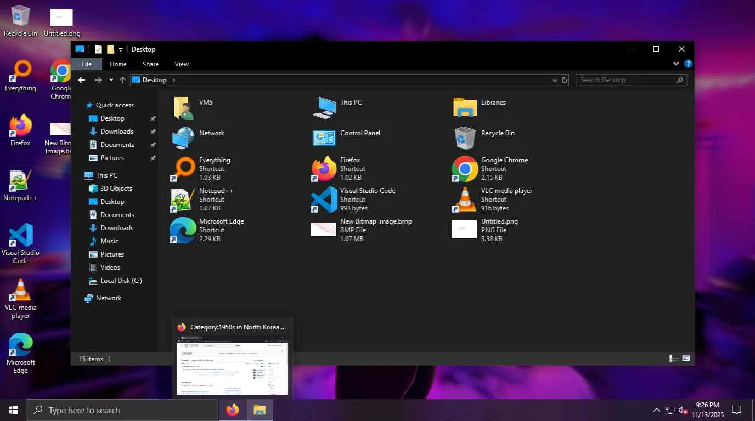Select the Notepad++ shortcut in the Explorer file list
This screenshot has width=755, height=421.
click(202, 200)
